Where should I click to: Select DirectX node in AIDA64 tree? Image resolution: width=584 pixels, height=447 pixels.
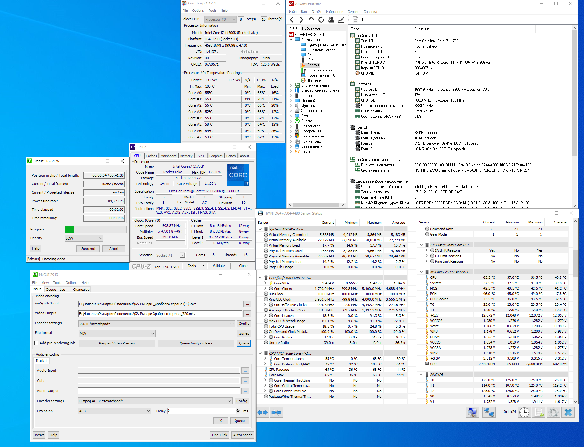tap(304, 121)
